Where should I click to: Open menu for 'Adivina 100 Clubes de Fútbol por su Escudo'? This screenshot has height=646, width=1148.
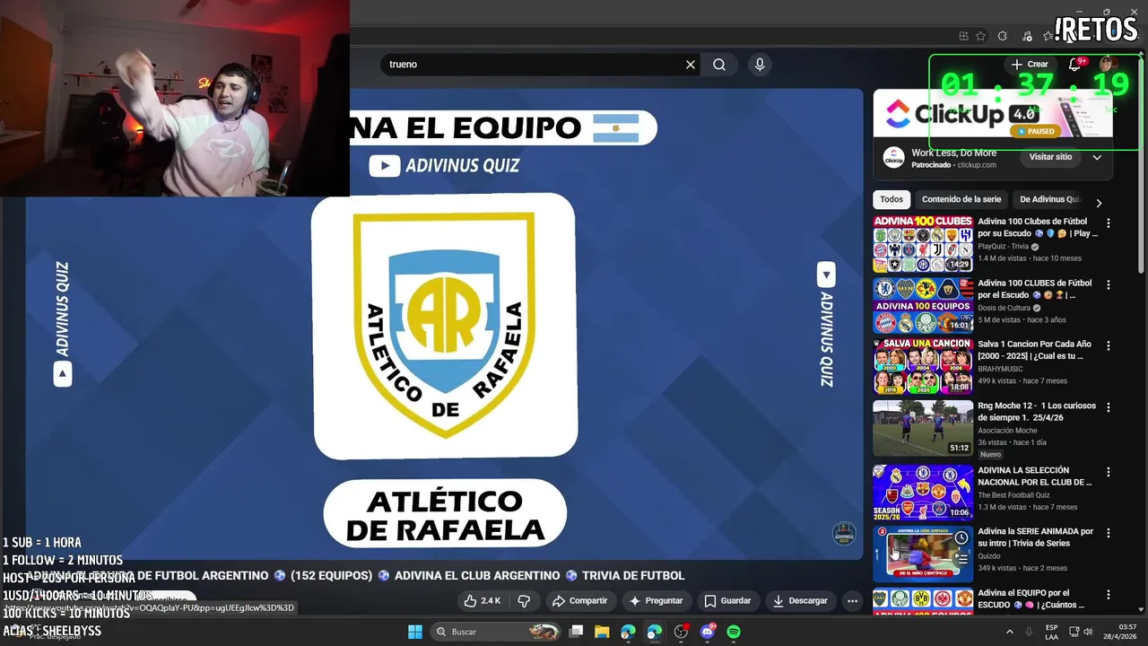[x=1109, y=223]
